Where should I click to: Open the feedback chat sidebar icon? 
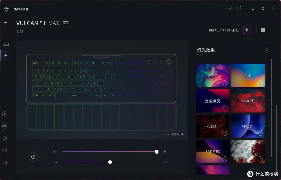coord(5,163)
